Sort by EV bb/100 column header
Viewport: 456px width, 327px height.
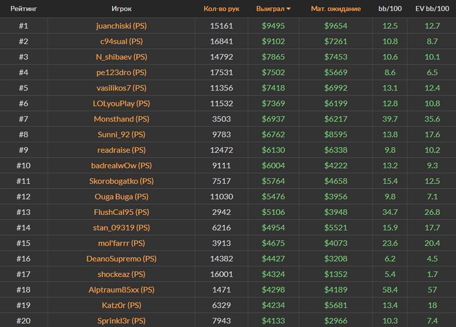coord(432,9)
